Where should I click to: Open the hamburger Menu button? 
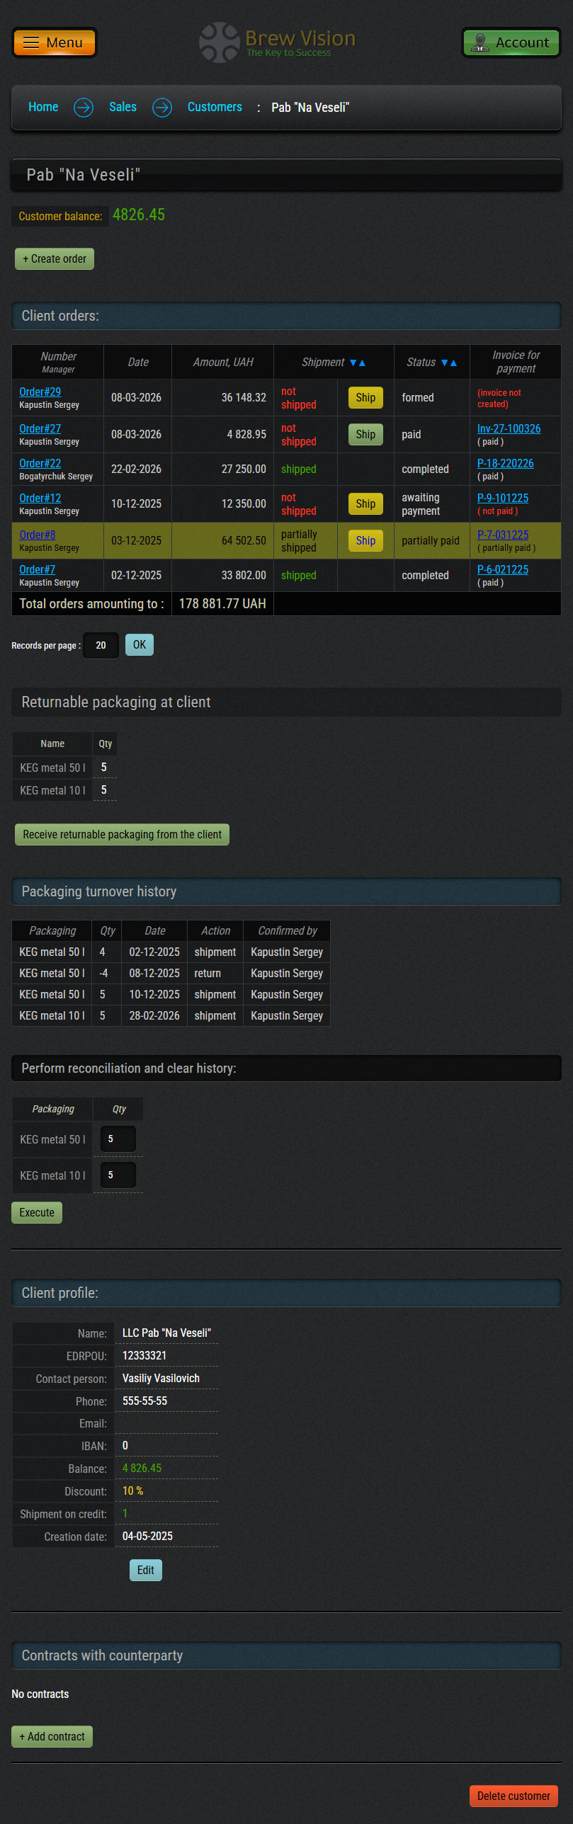(54, 42)
